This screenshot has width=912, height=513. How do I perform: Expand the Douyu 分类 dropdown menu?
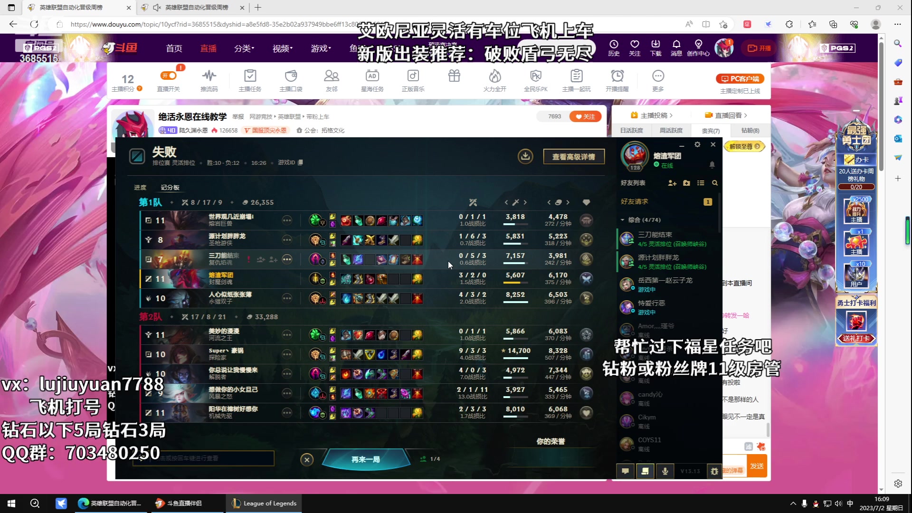point(244,48)
